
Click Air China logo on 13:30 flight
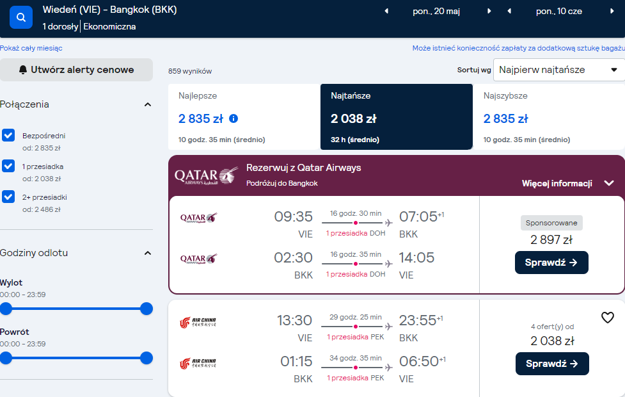point(198,322)
